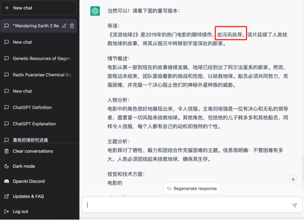Start a New chat from the top button
Screen dimensions: 304x220
(x=39, y=8)
